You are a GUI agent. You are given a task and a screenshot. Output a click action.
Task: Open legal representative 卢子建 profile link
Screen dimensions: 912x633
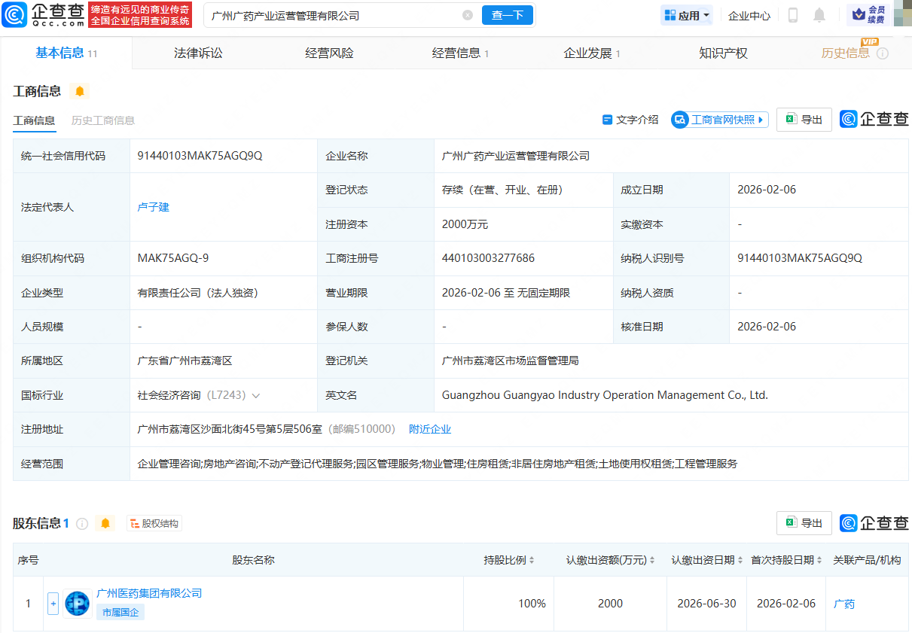coord(153,207)
